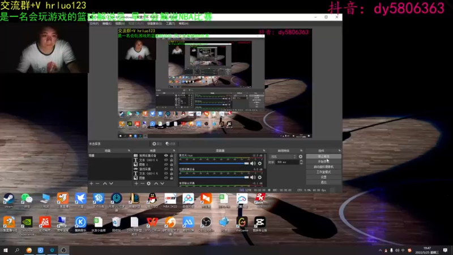This screenshot has width=453, height=255.
Task: Toggle visibility eye for 游戏采集 source
Action: [166, 169]
